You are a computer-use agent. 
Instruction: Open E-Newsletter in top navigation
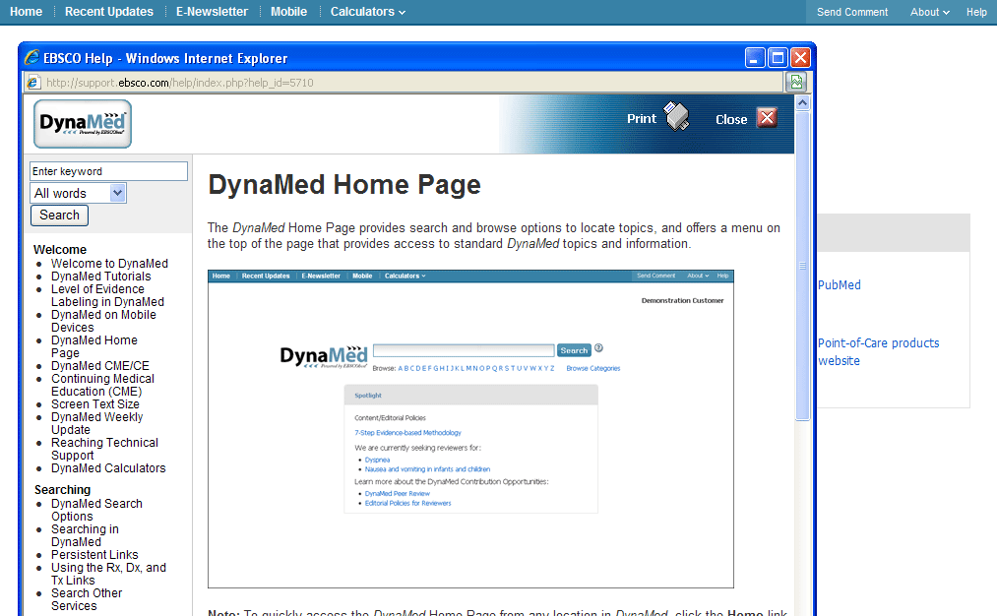(212, 12)
